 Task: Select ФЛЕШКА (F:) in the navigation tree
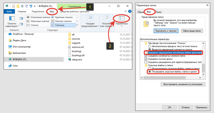tap(34, 59)
